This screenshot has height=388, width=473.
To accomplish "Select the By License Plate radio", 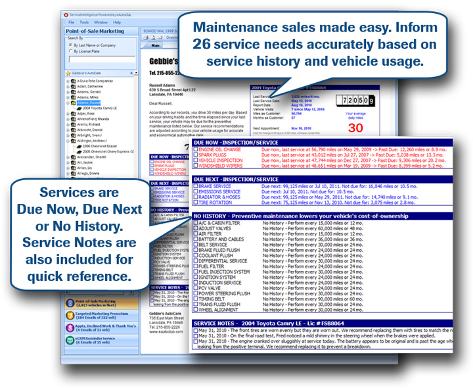I will pos(71,51).
